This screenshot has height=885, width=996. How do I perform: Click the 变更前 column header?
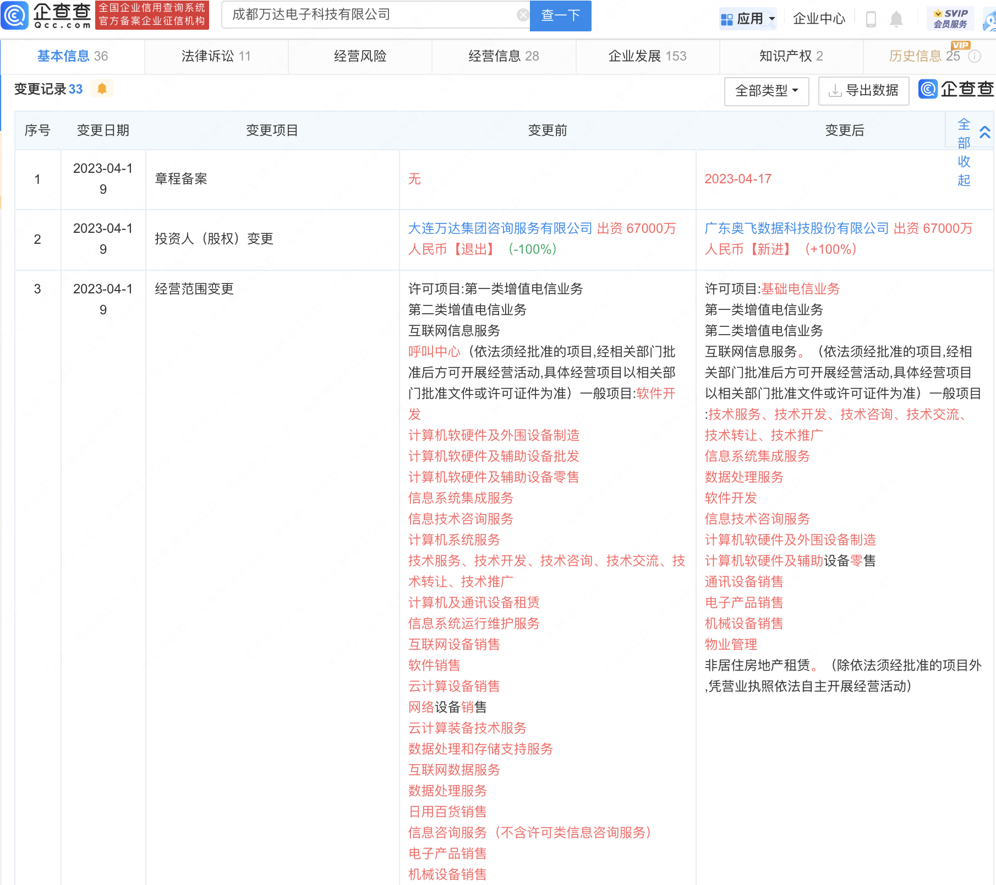[x=548, y=130]
